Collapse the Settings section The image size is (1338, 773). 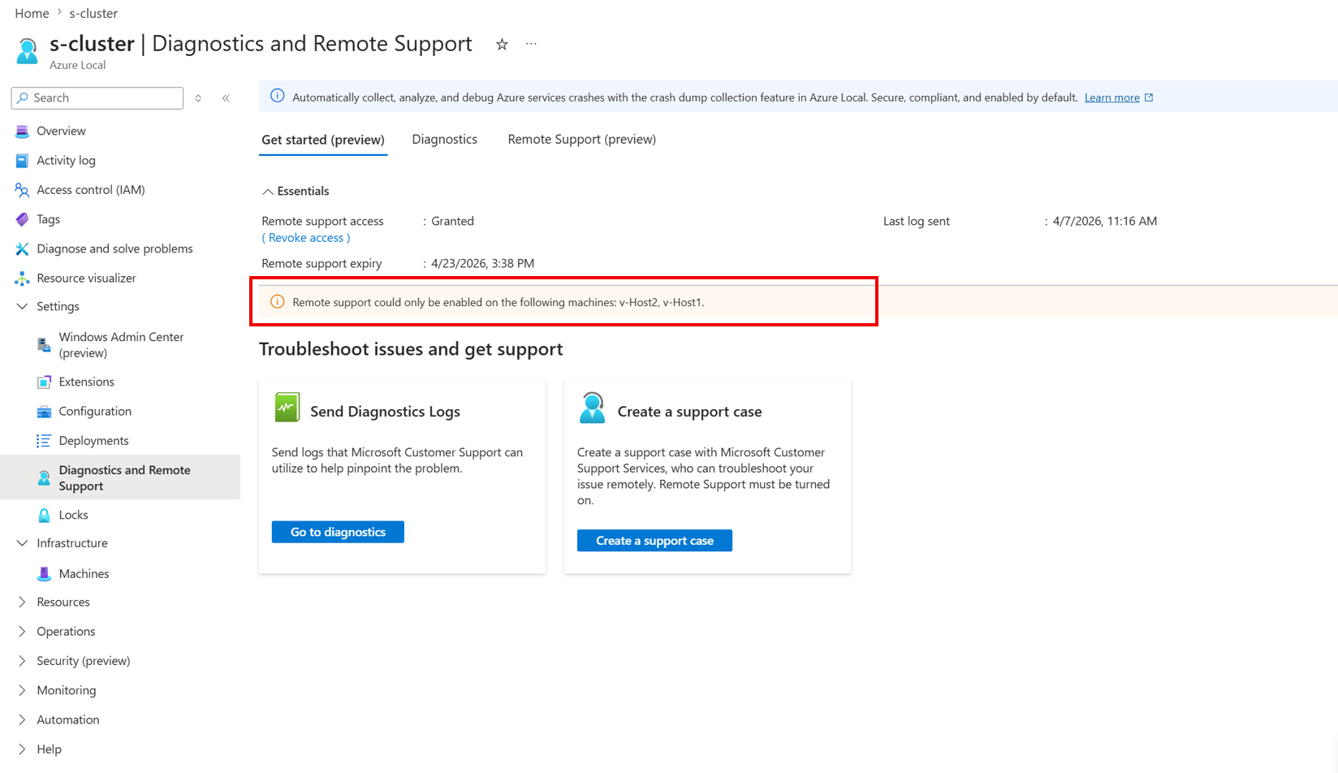22,306
